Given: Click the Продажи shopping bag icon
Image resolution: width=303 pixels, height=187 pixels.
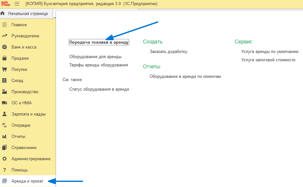Looking at the screenshot, I should pyautogui.click(x=4, y=58).
